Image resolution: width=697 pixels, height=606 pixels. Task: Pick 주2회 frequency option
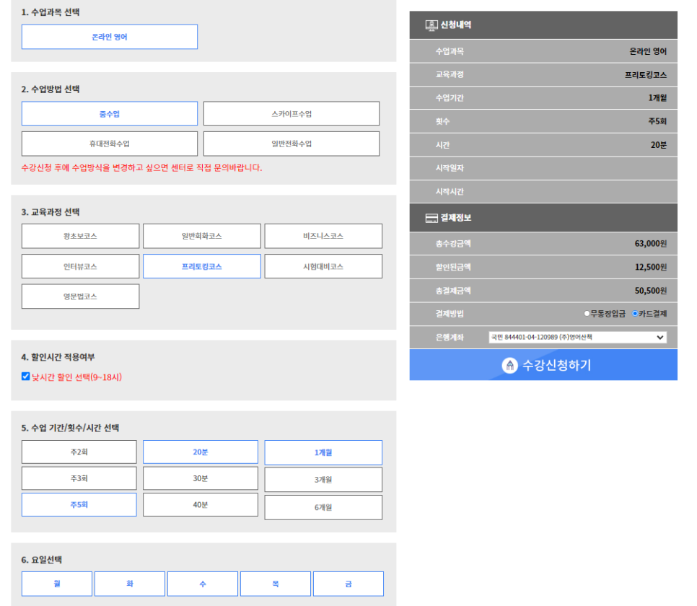pos(79,452)
